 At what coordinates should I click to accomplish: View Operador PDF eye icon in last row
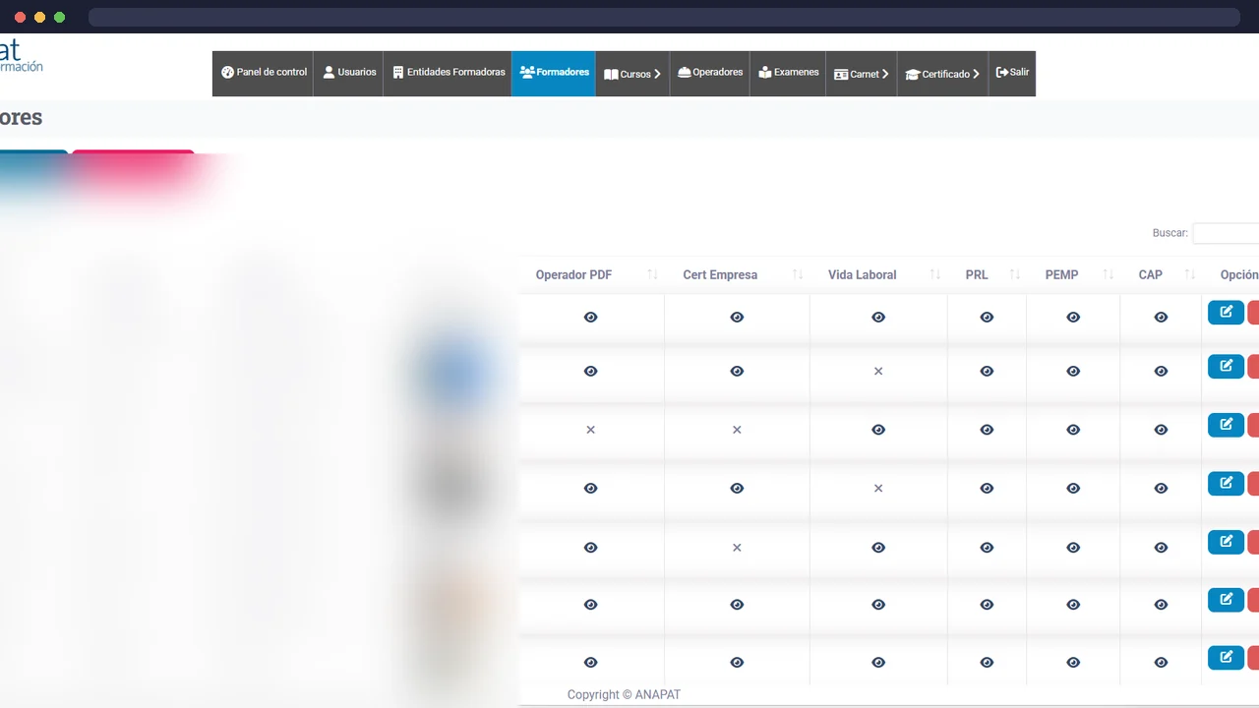pyautogui.click(x=590, y=663)
